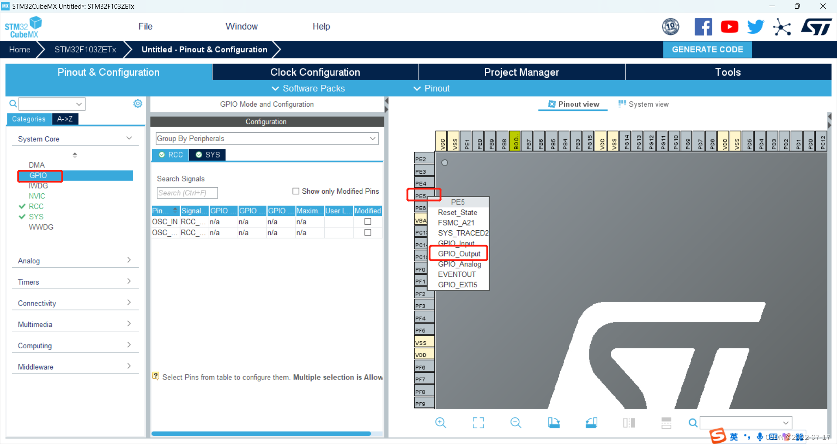This screenshot has width=837, height=444.
Task: Click the BOOT0 pin on chip
Action: tap(515, 141)
